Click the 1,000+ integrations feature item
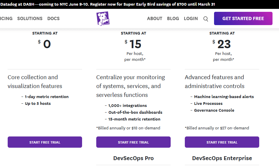Image resolution: width=279 pixels, height=166 pixels. tap(128, 105)
